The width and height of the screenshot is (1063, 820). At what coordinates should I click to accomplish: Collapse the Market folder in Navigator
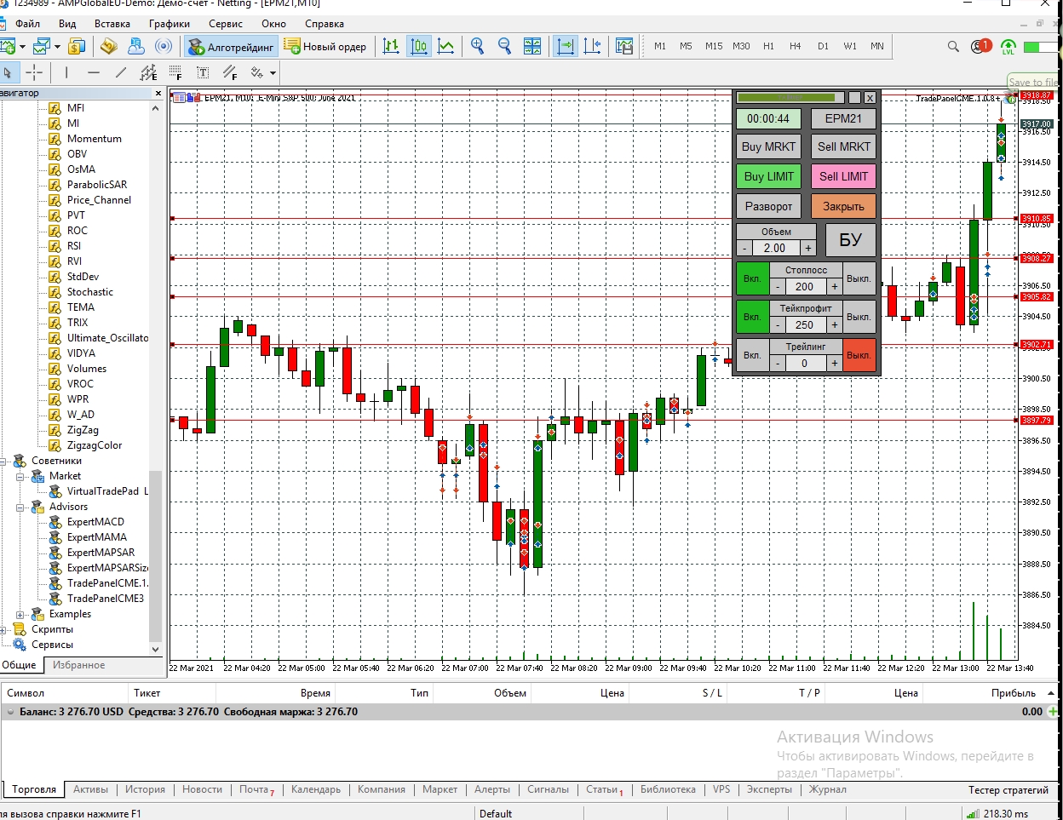click(x=20, y=476)
